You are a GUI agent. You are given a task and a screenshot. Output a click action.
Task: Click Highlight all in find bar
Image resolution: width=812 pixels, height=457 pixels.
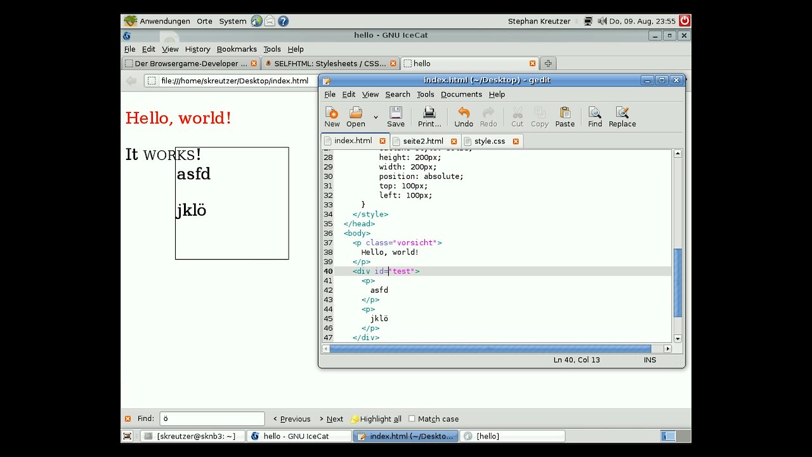tap(376, 419)
